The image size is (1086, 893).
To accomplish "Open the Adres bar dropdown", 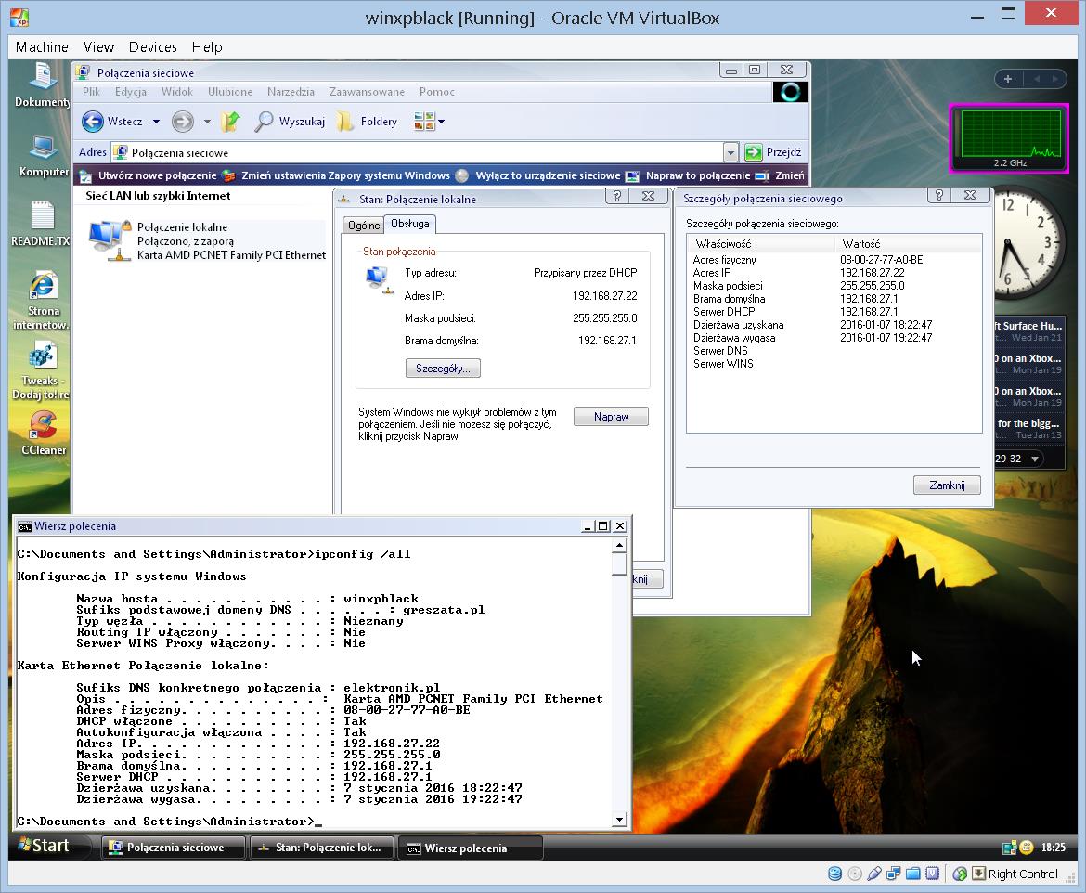I will click(x=730, y=151).
